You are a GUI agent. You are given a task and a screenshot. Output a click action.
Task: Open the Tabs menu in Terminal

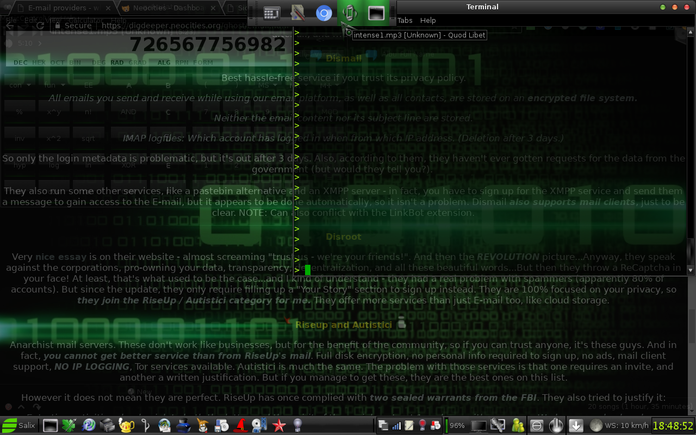point(405,20)
